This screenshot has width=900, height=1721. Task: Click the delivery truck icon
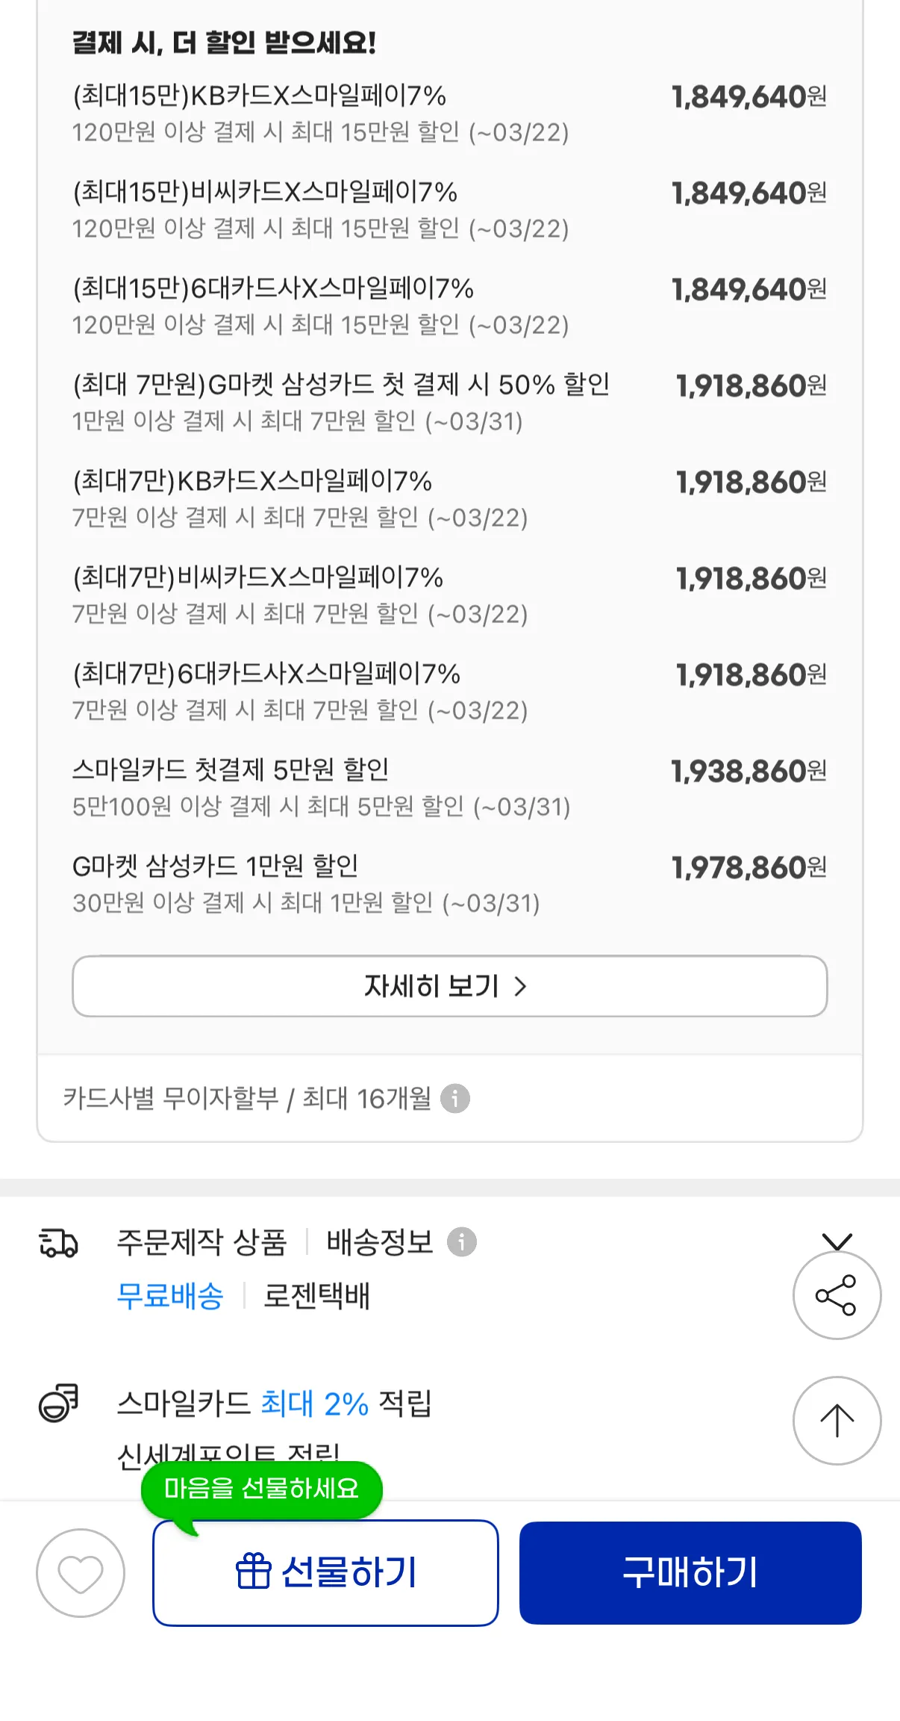(x=58, y=1243)
